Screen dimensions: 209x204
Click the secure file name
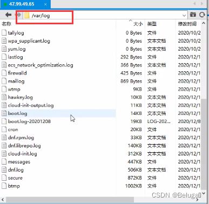[15, 178]
